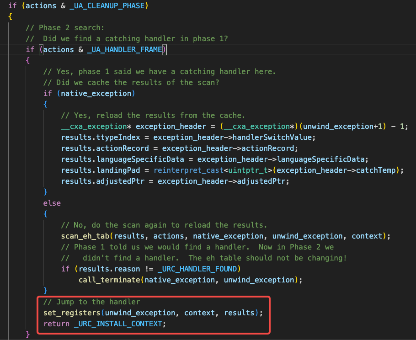The image size is (416, 340).
Task: Click comment "Yes, reload the results from the cache."
Action: point(153,115)
